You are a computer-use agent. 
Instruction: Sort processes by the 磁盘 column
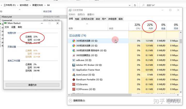tap(160, 26)
